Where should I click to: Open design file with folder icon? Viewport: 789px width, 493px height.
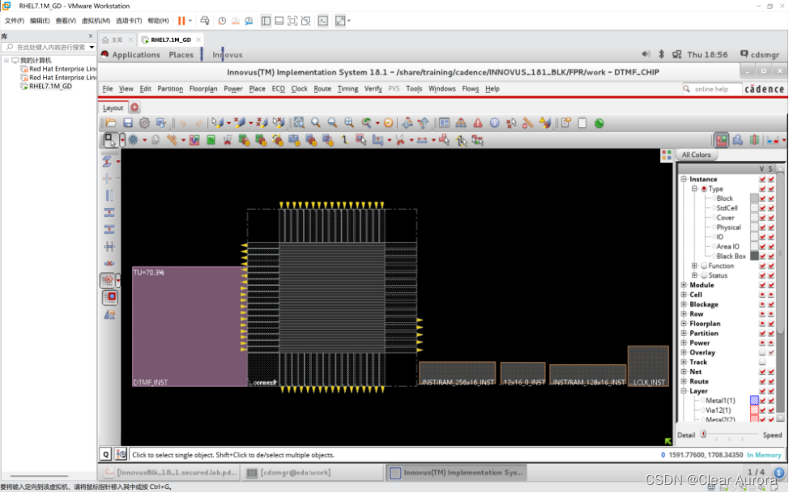tap(111, 123)
